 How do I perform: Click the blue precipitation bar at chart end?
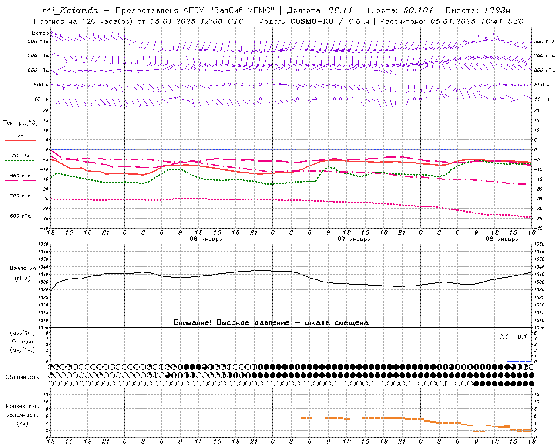pos(523,361)
